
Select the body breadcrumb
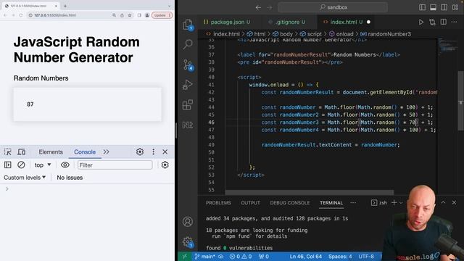coord(282,34)
